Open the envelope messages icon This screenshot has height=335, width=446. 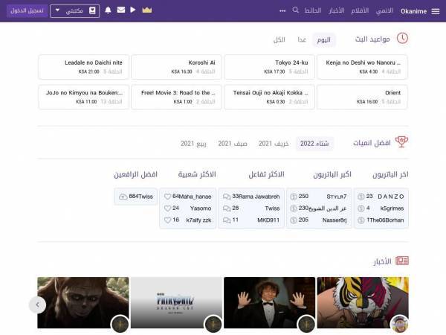tap(121, 10)
